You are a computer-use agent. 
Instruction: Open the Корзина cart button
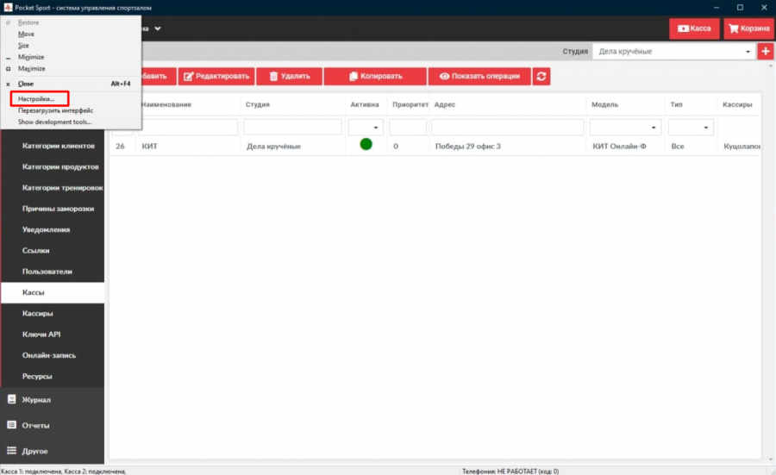(748, 28)
